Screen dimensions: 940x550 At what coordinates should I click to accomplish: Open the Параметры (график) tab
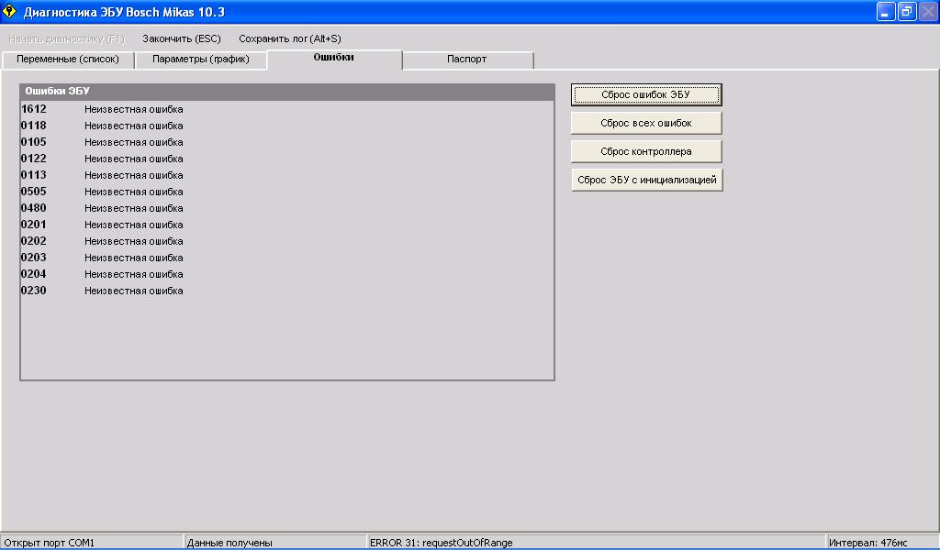[x=201, y=60]
